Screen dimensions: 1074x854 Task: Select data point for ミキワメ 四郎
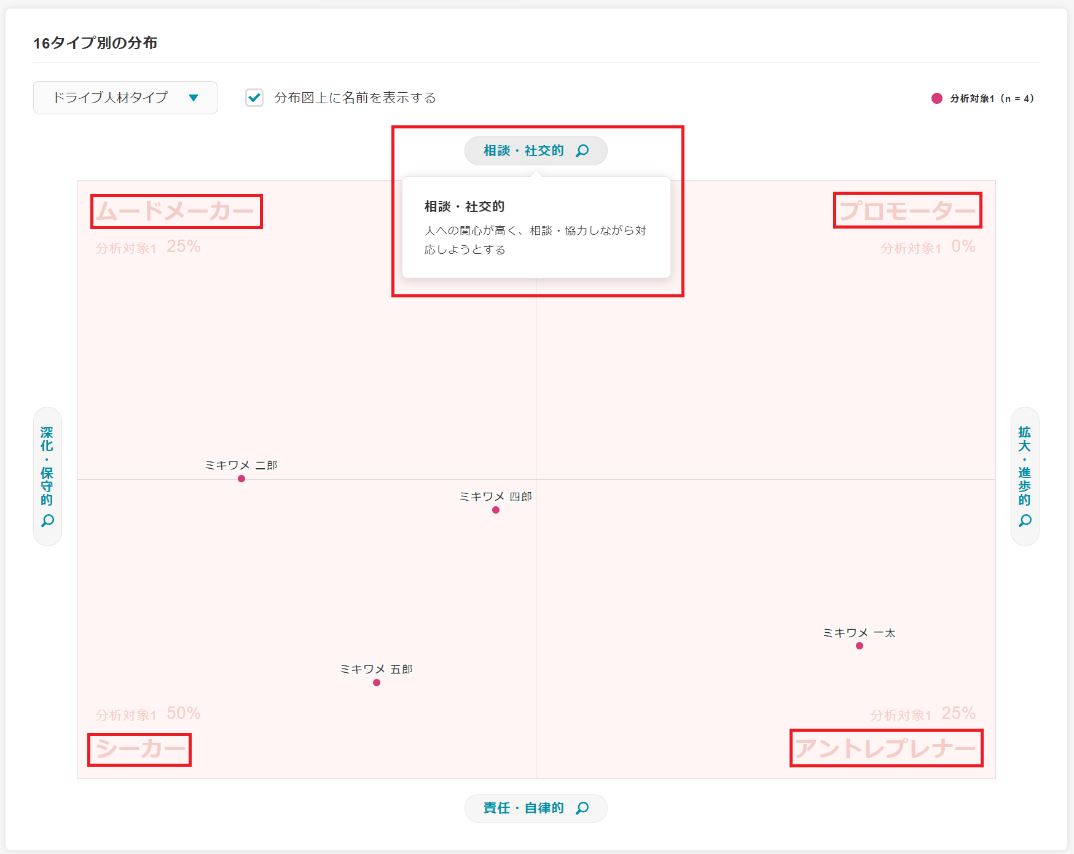(x=496, y=510)
